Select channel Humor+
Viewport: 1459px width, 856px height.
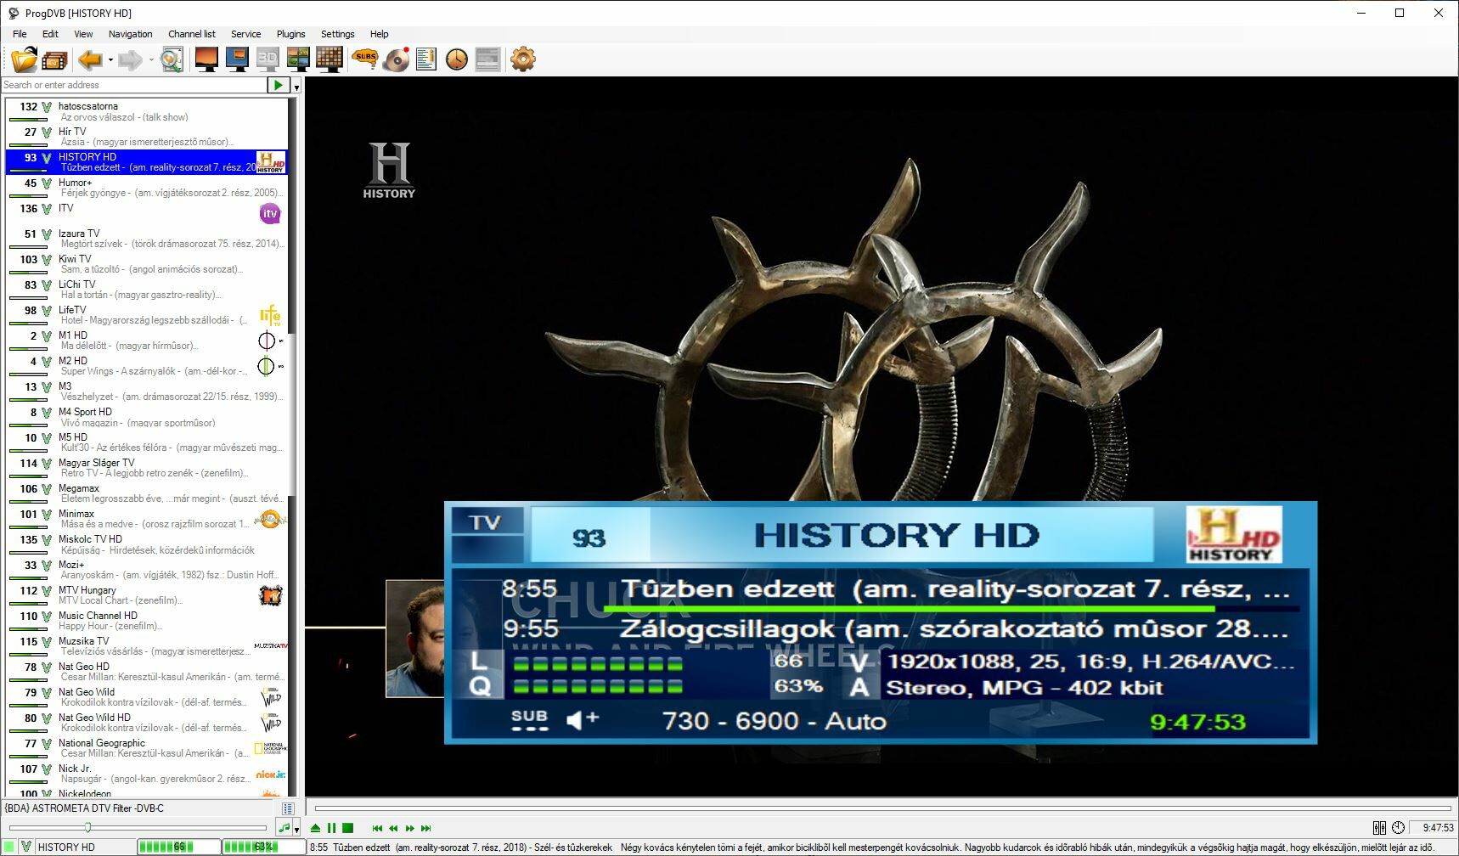pos(147,188)
